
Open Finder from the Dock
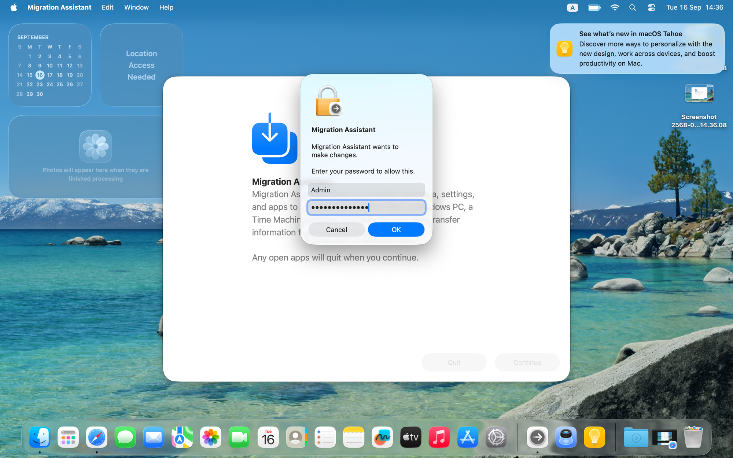pos(40,437)
